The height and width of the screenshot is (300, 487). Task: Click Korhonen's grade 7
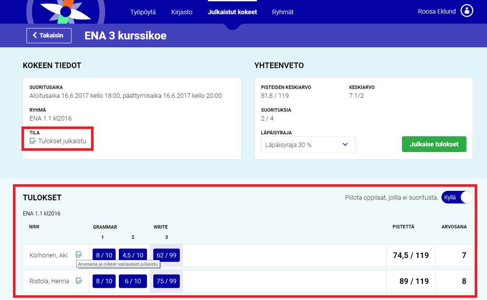click(464, 255)
